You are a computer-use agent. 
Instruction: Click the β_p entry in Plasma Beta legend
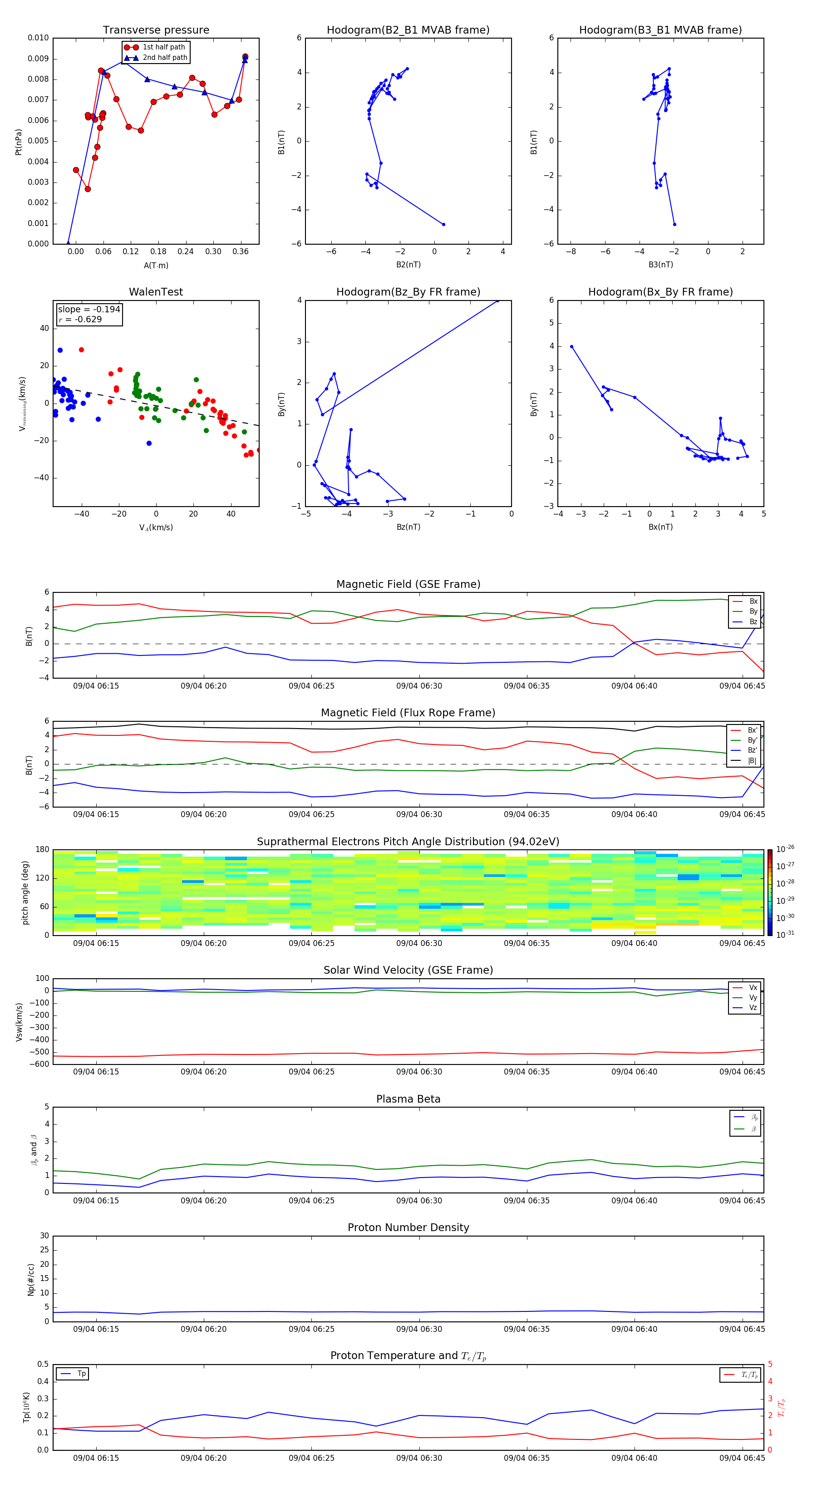(745, 1117)
